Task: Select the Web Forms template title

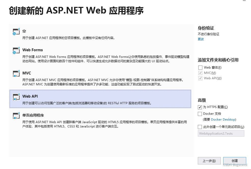Action: tap(33, 50)
